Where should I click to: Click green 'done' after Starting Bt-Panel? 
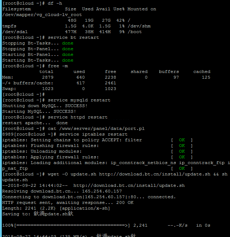[67, 54]
